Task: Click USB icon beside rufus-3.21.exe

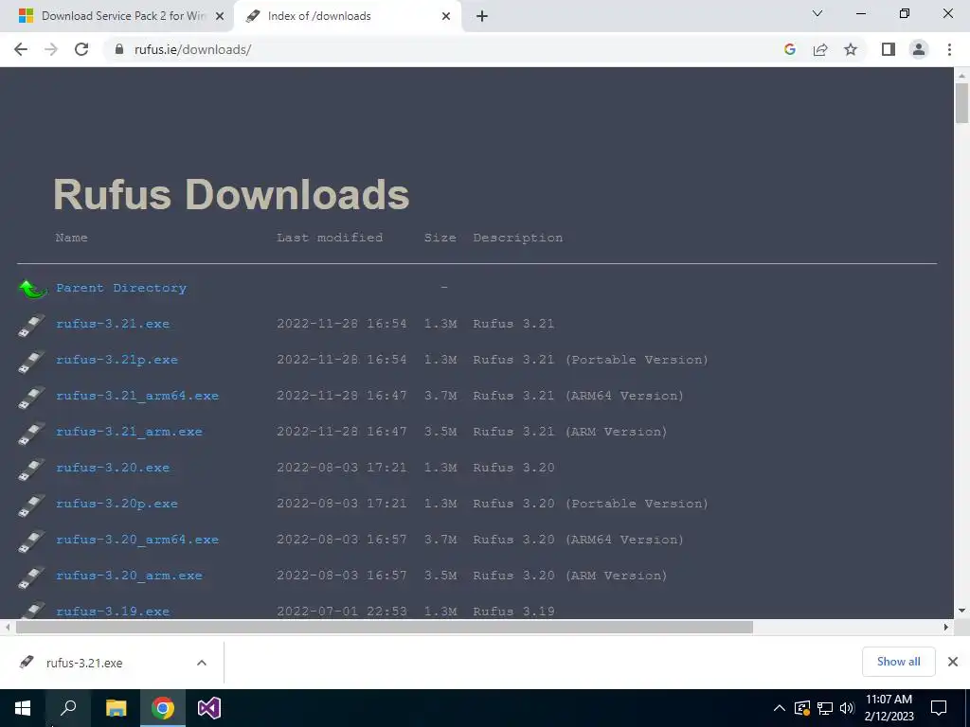Action: pos(31,326)
